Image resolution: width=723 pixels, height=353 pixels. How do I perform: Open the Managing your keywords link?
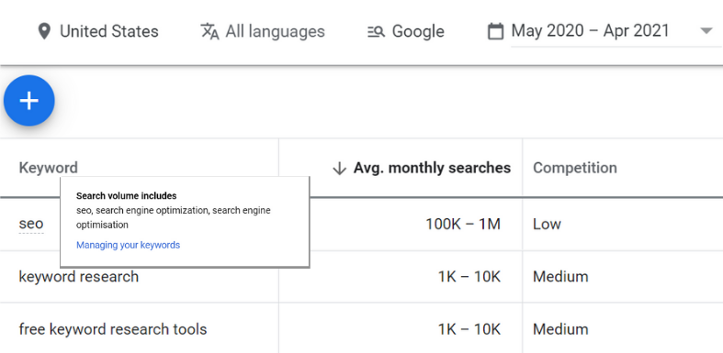pyautogui.click(x=129, y=245)
